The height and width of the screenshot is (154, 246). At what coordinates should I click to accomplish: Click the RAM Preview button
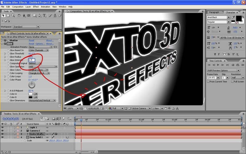pyautogui.click(x=243, y=65)
